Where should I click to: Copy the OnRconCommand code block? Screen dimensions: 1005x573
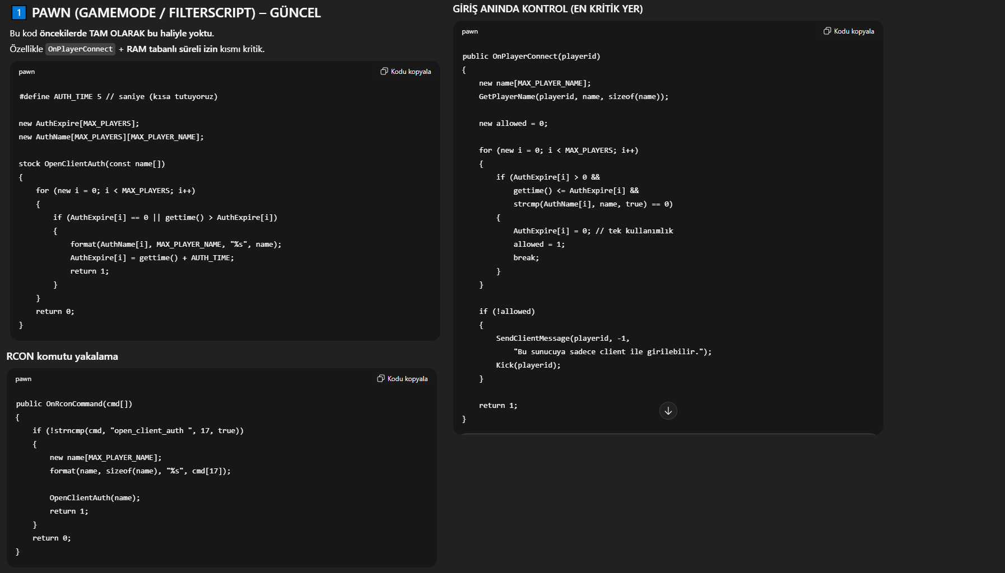pyautogui.click(x=402, y=379)
